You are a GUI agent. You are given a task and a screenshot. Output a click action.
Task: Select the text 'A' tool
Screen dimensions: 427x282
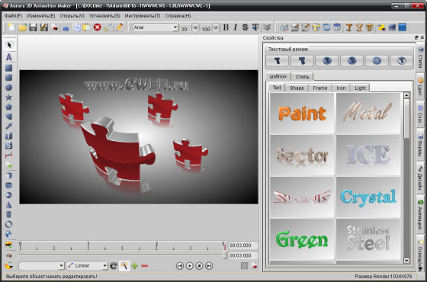[9, 57]
